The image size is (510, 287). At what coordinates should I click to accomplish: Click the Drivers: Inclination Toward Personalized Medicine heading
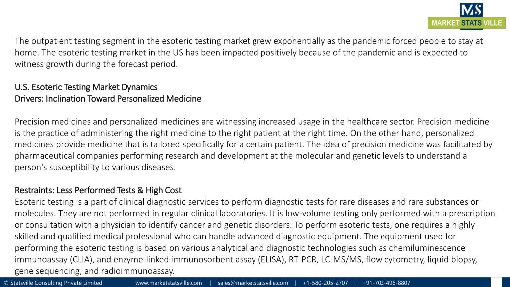point(108,99)
